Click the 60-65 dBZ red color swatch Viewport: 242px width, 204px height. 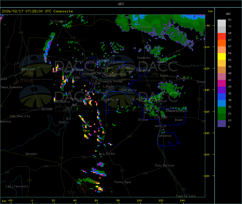coord(222,36)
